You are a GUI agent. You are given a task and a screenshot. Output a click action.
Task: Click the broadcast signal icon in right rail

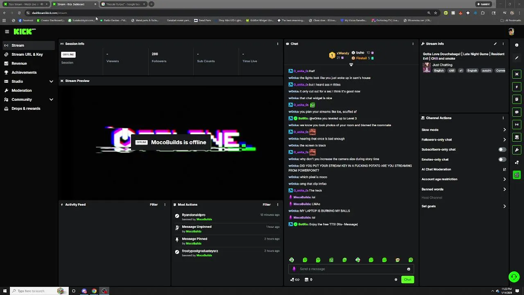517,125
